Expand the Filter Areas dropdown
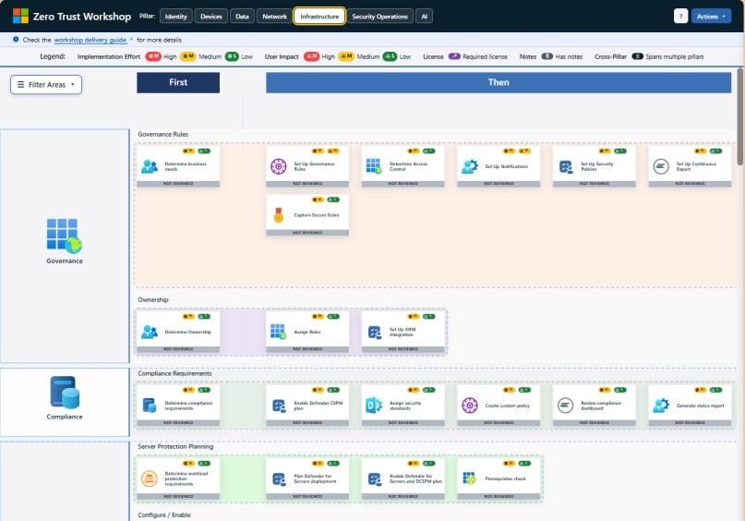Image resolution: width=745 pixels, height=521 pixels. [x=46, y=84]
